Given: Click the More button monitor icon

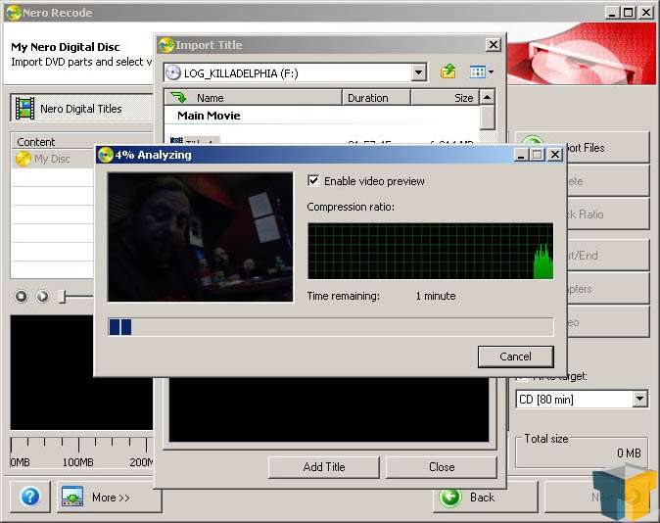Looking at the screenshot, I should click(72, 497).
